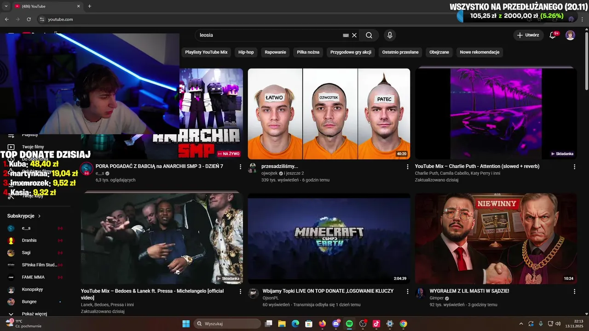Click the Utwórz create button

tap(528, 35)
